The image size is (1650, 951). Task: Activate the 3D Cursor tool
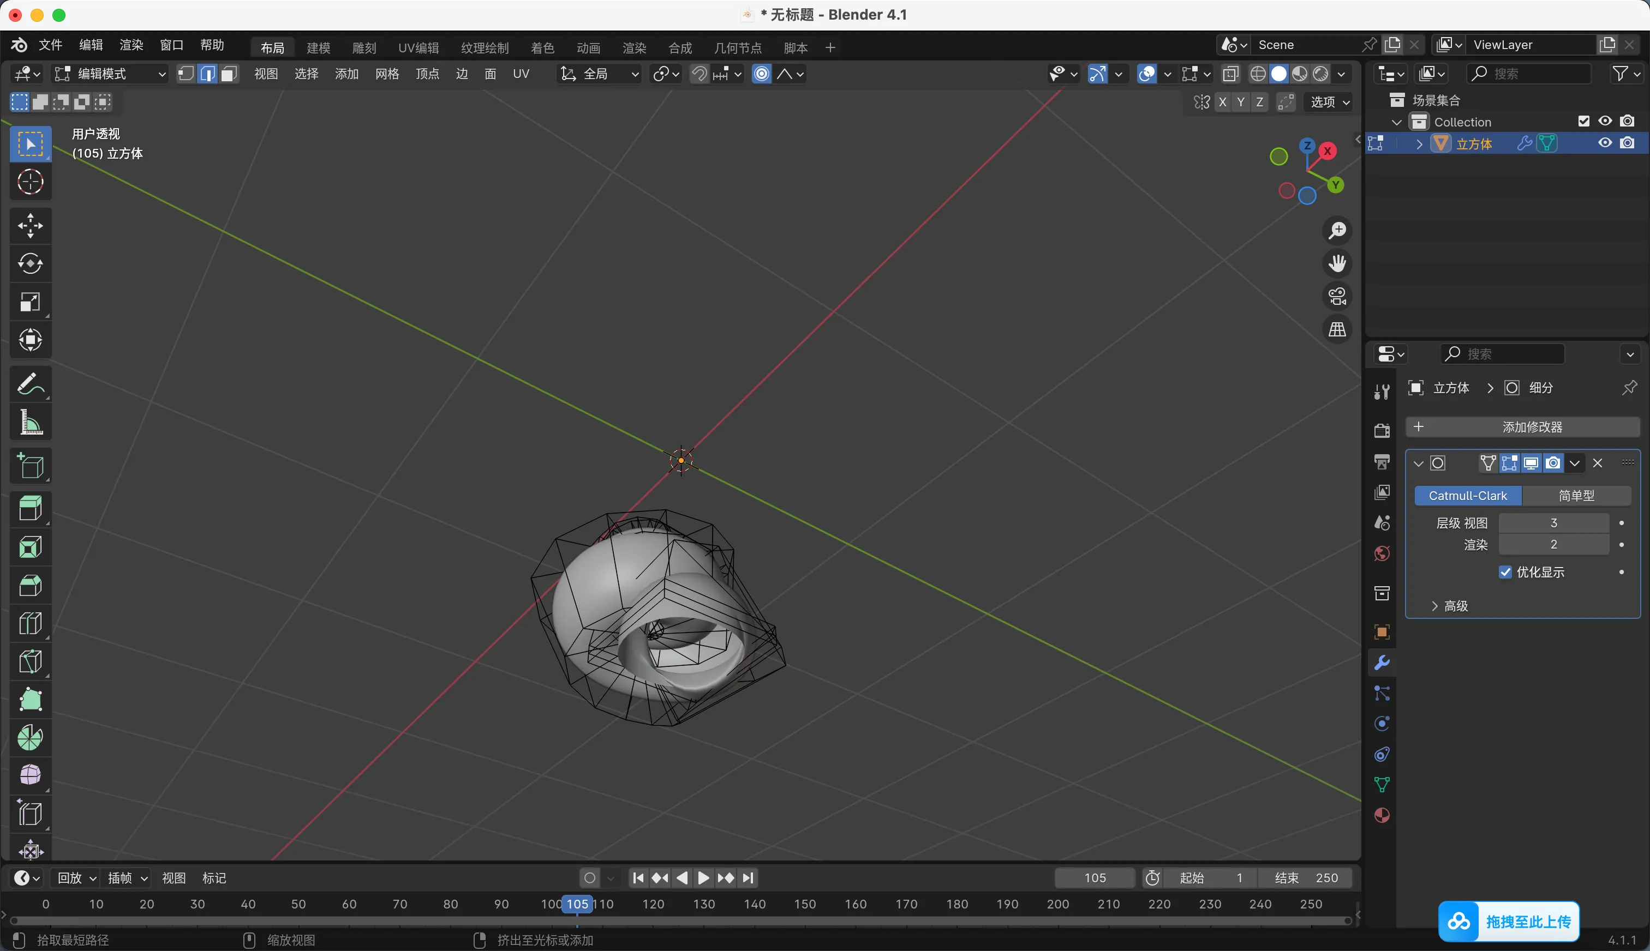(30, 182)
